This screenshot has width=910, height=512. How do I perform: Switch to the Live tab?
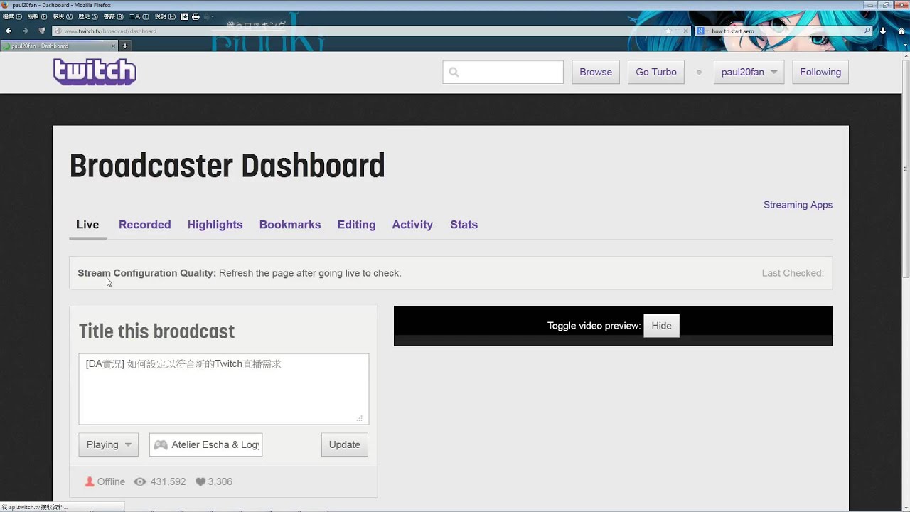(x=87, y=225)
